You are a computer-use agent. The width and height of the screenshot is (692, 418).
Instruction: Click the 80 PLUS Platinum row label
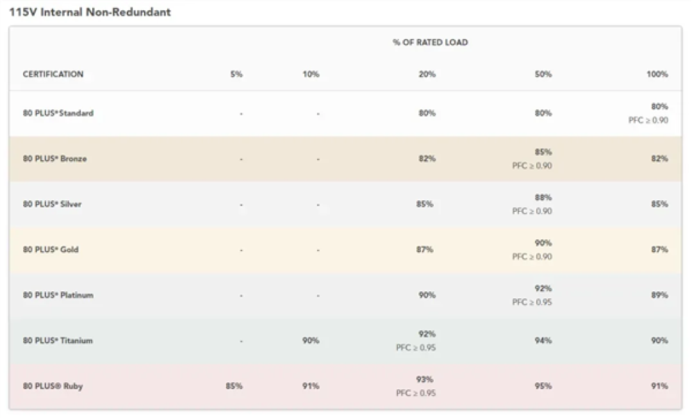58,295
